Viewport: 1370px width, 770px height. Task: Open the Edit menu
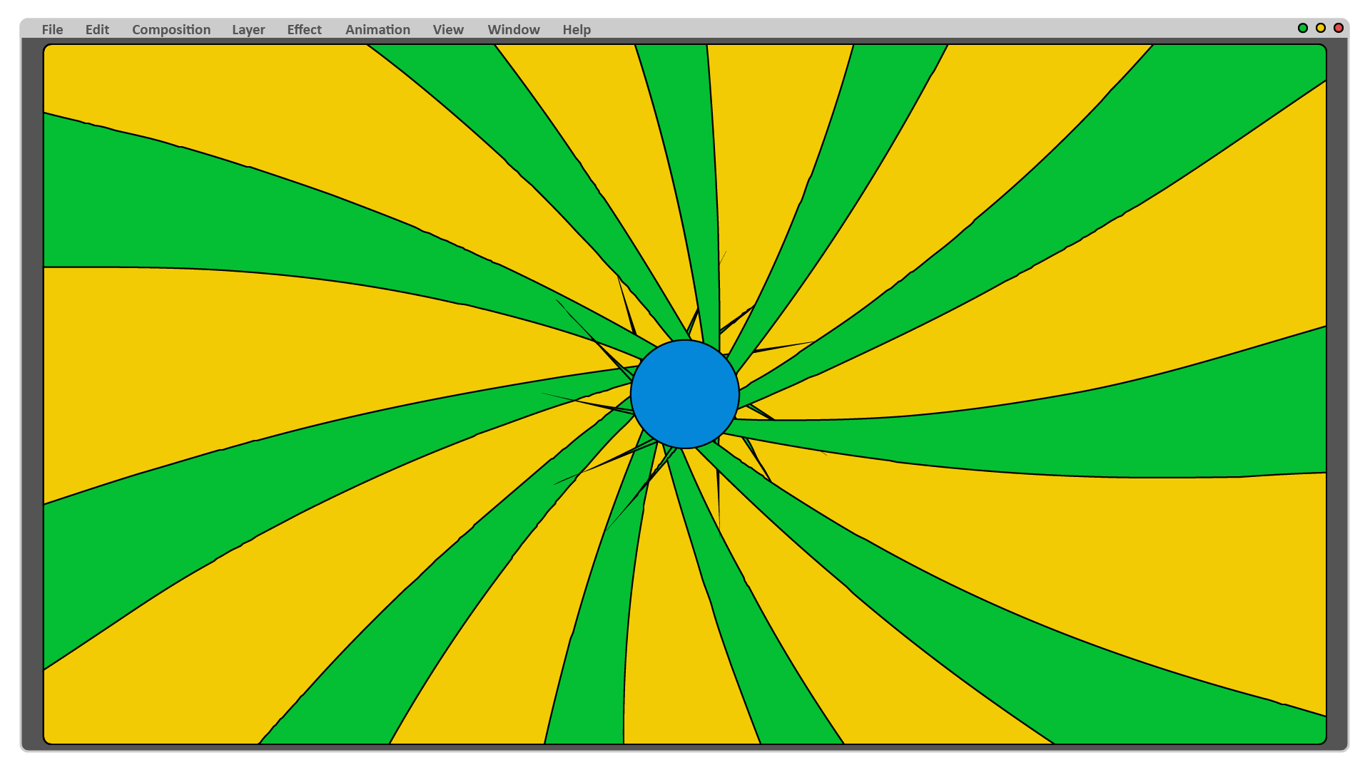click(x=97, y=29)
